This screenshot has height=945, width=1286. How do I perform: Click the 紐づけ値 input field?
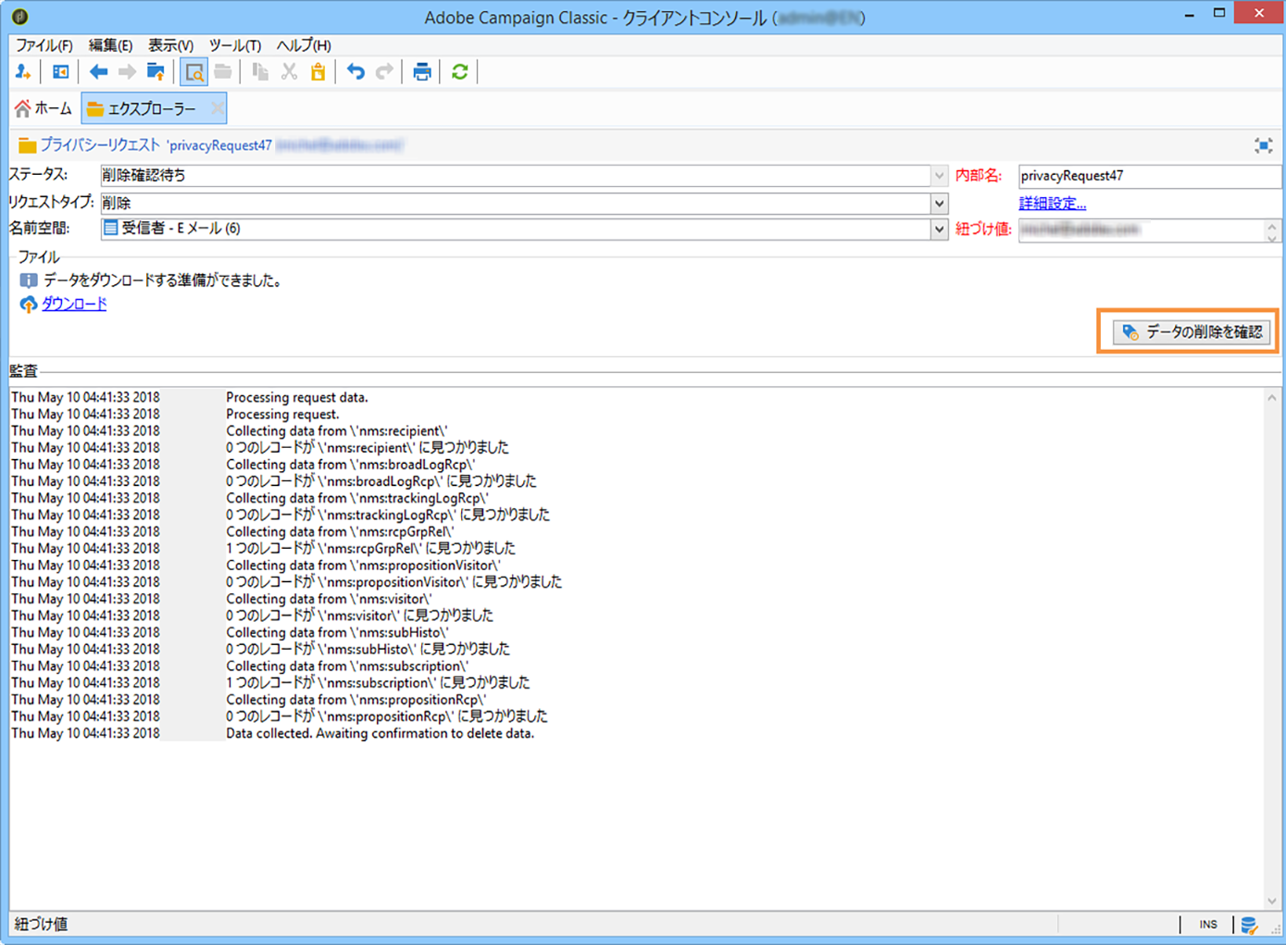click(1142, 230)
